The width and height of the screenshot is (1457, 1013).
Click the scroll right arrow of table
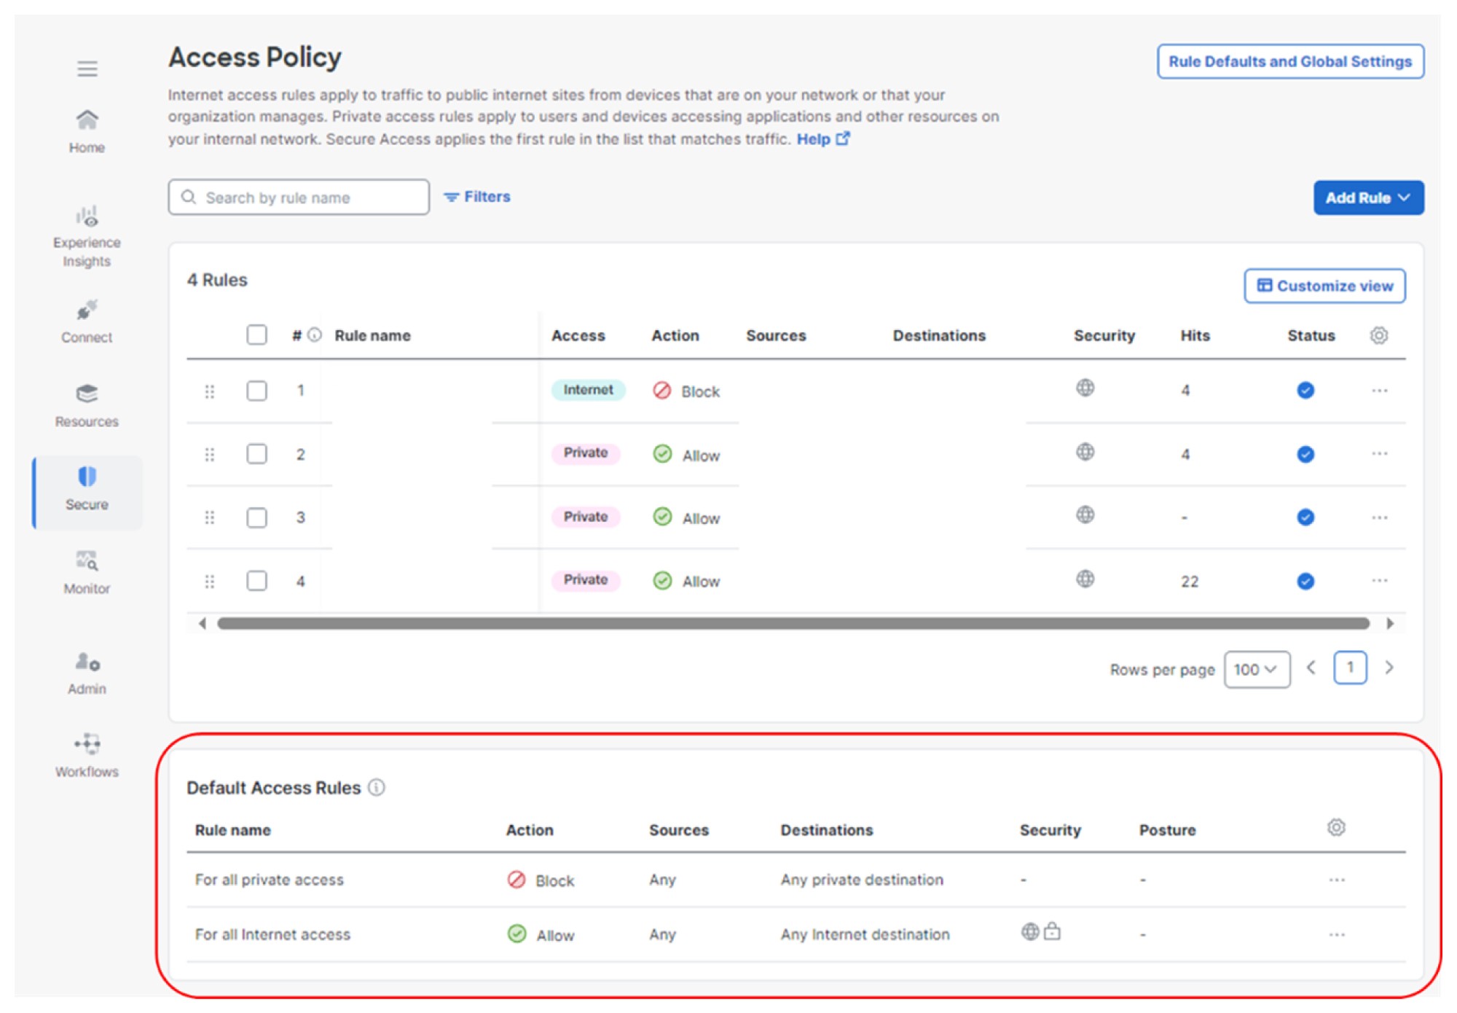1390,624
